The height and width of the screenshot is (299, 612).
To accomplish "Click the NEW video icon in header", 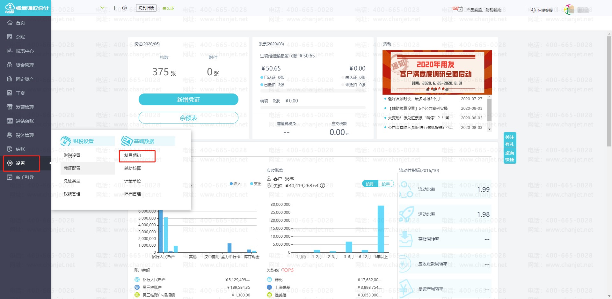I will click(x=458, y=9).
